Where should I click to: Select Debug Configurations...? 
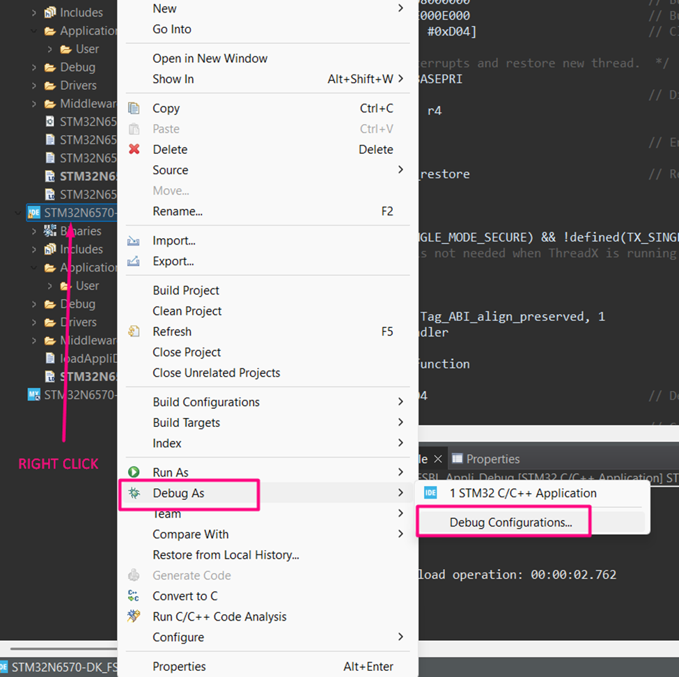[533, 522]
